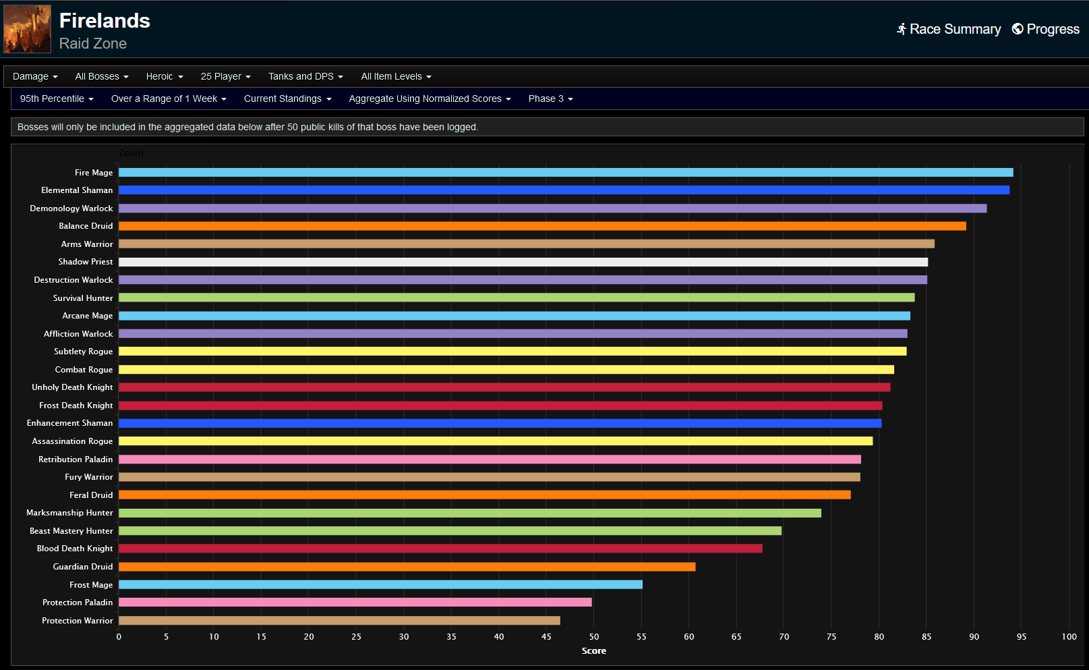Screen dimensions: 1089x670
Task: Click the Firelands title heading
Action: coord(105,20)
